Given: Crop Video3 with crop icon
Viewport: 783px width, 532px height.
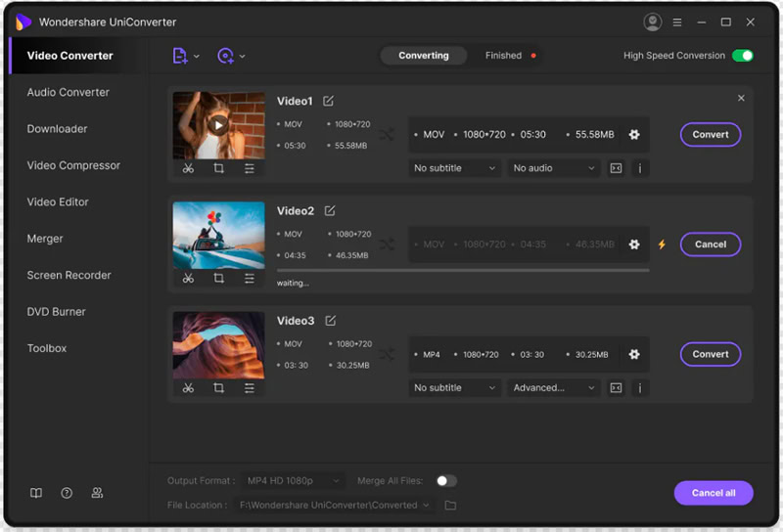Looking at the screenshot, I should pyautogui.click(x=218, y=388).
